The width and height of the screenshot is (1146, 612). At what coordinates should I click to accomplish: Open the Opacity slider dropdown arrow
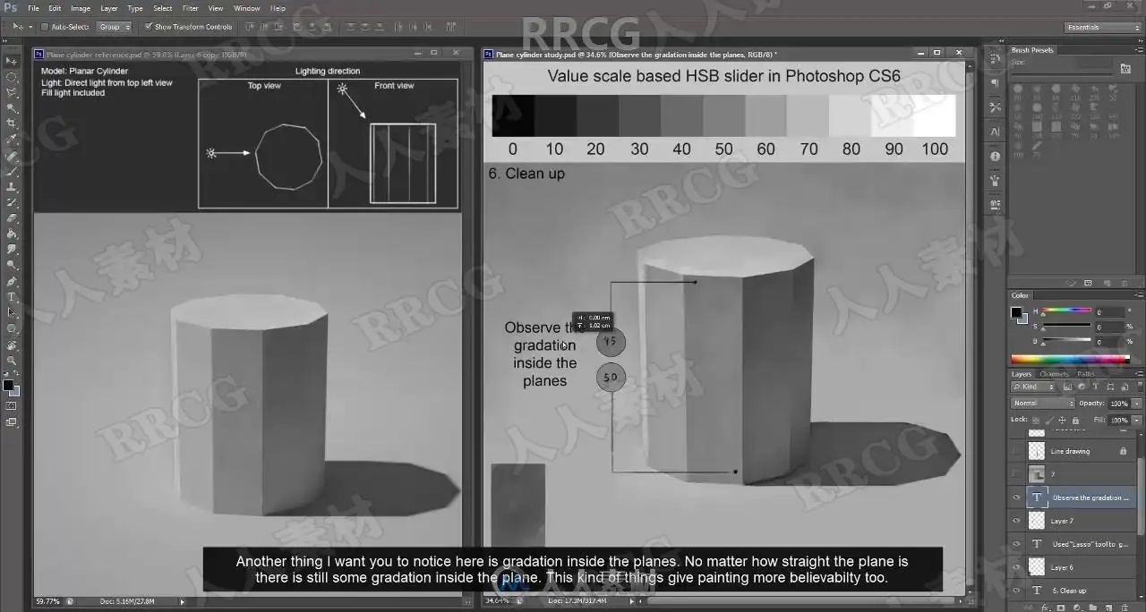click(1136, 404)
